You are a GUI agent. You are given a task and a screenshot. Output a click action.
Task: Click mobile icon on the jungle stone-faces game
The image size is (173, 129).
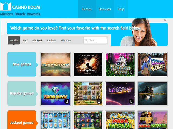click(x=99, y=101)
